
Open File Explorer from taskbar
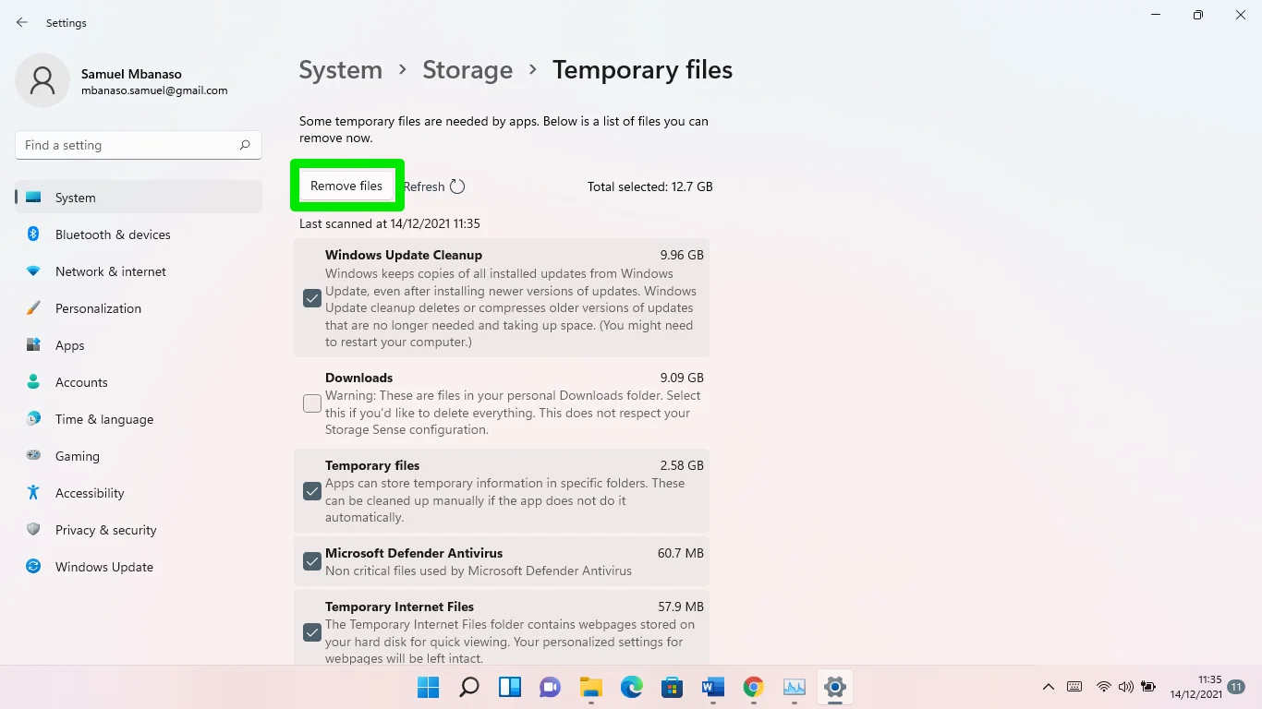[591, 687]
